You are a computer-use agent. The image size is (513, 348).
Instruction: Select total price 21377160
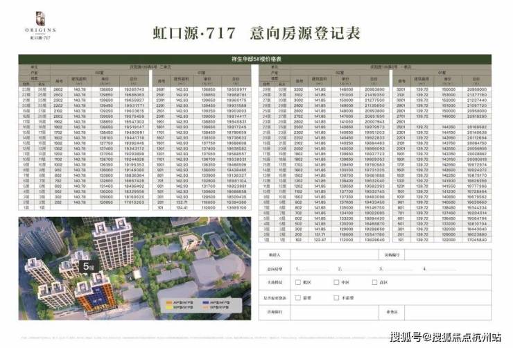pos(477,95)
